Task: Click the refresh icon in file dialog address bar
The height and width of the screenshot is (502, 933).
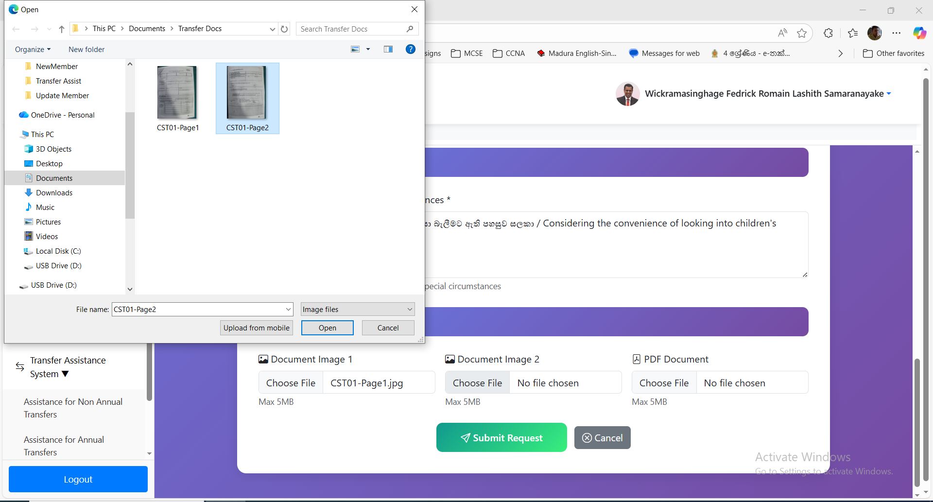Action: 284,29
